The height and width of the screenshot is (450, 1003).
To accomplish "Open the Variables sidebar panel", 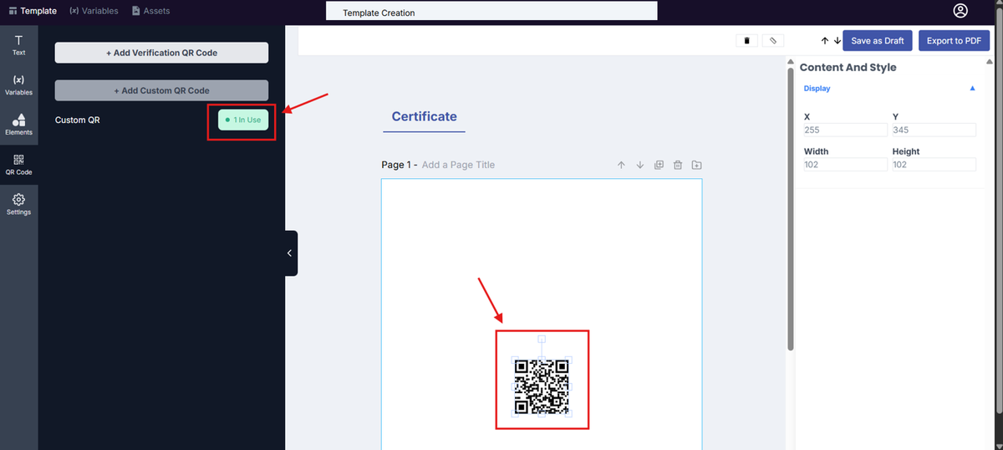I will 18,84.
